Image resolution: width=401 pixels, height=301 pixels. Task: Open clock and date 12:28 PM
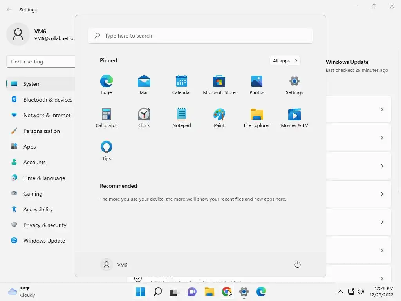point(381,292)
